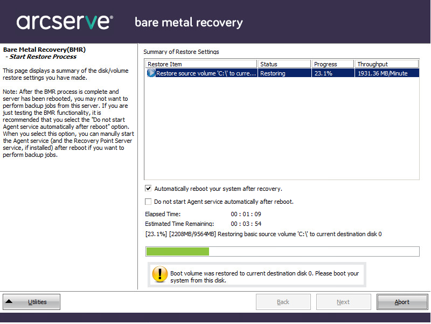This screenshot has width=431, height=324.
Task: Click the '23.1%' progress cell
Action: (332, 73)
